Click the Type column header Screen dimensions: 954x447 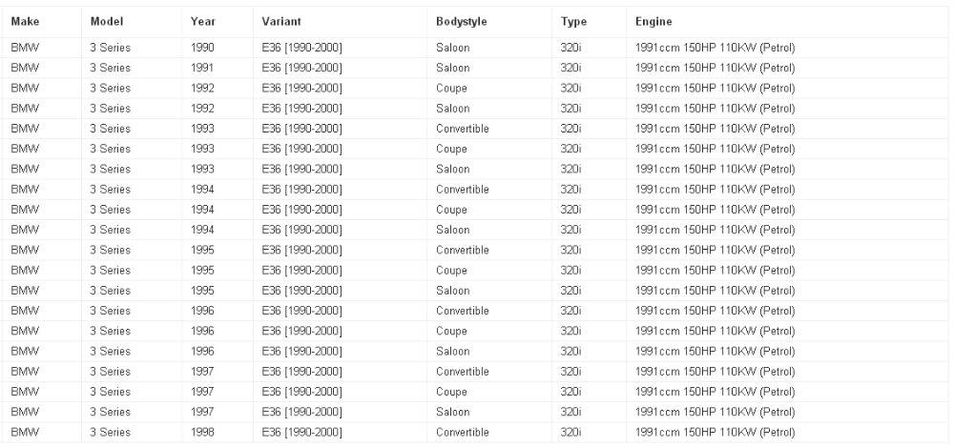[573, 21]
